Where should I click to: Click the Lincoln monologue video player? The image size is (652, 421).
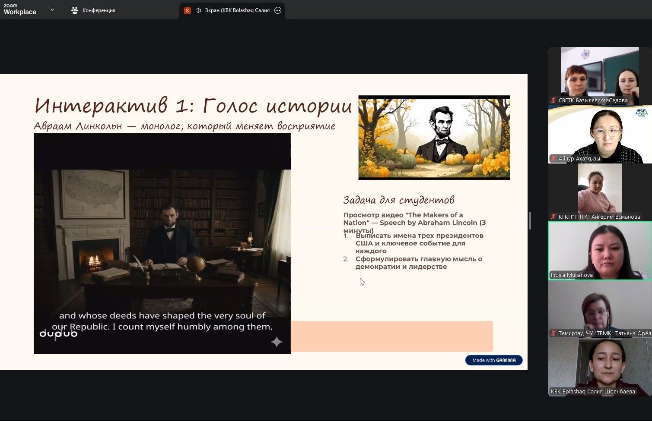click(162, 243)
